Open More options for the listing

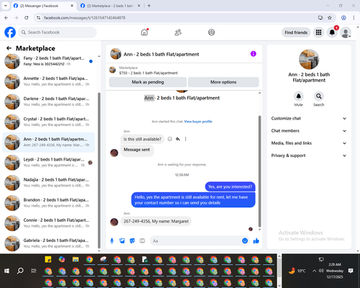[223, 82]
